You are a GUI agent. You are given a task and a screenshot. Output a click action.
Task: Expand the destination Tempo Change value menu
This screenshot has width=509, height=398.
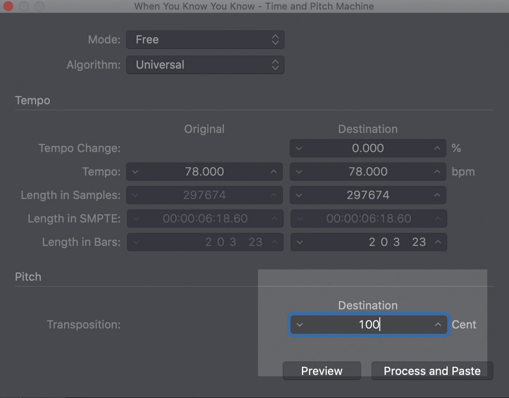coord(299,148)
